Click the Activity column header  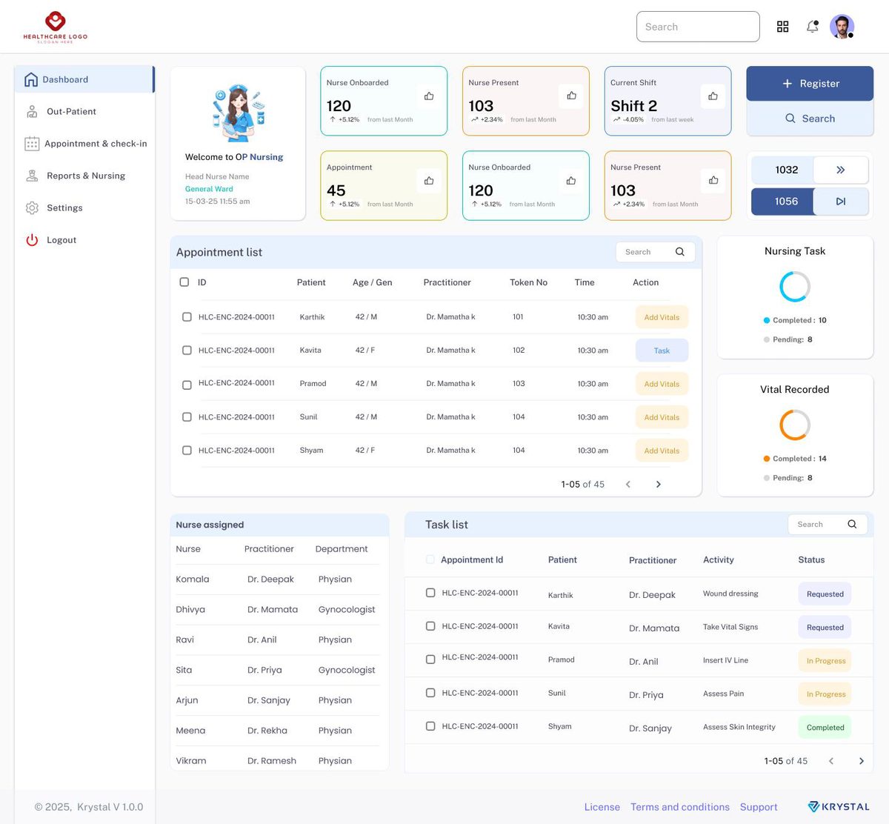point(719,559)
